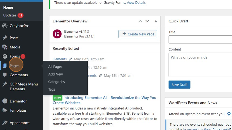
Task: Click the Pages documents icon
Action: [x=5, y=66]
